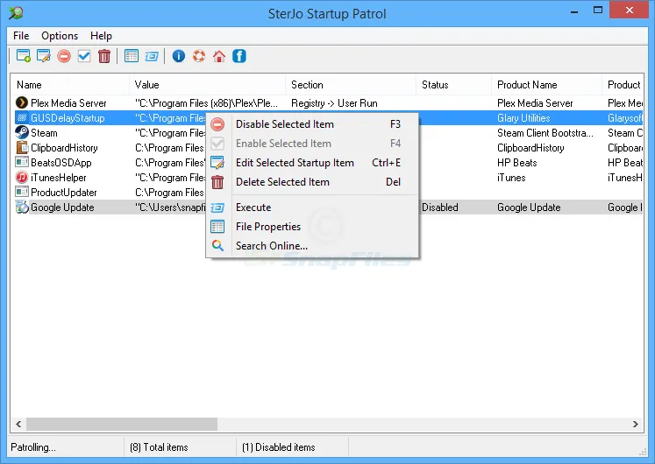Select the ClipboardHistory entry name
The width and height of the screenshot is (655, 464).
tap(64, 148)
